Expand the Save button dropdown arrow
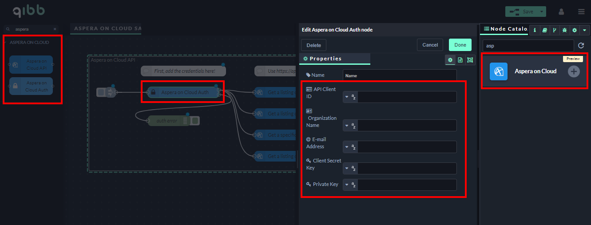The image size is (591, 225). (541, 12)
